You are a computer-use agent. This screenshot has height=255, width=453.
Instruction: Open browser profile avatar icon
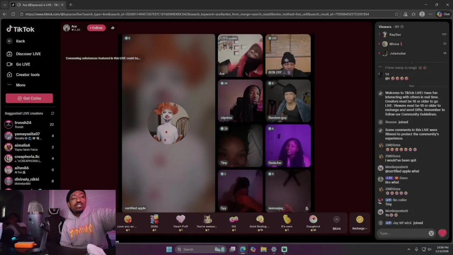click(x=422, y=14)
